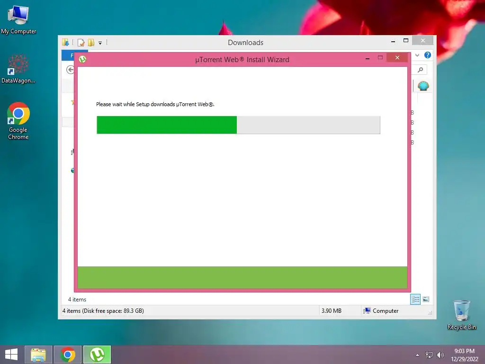Screen dimensions: 485x364
Task: Open network status tray icon
Action: (429, 355)
